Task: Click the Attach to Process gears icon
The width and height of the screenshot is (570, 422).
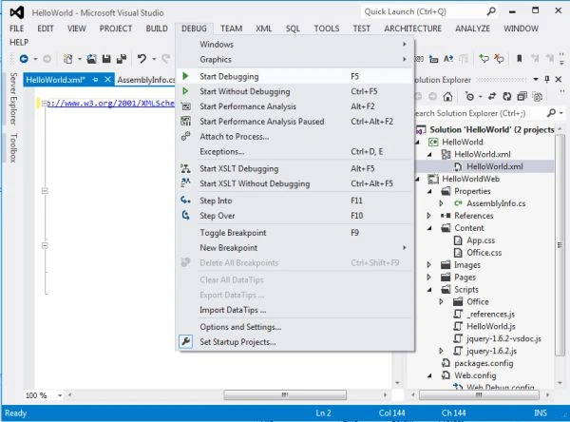Action: coord(185,136)
